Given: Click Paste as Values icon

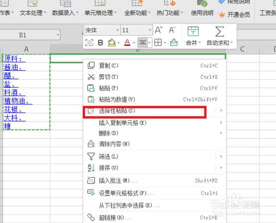Looking at the screenshot, I should coord(91,99).
